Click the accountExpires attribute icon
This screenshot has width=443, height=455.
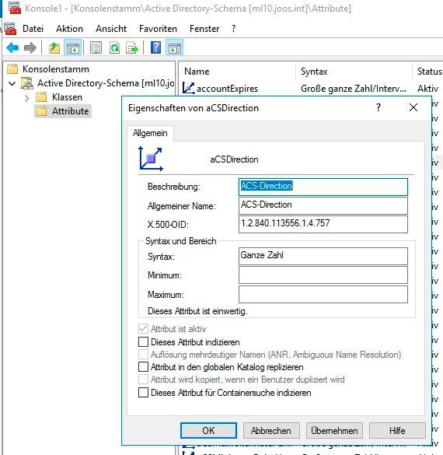pyautogui.click(x=188, y=88)
